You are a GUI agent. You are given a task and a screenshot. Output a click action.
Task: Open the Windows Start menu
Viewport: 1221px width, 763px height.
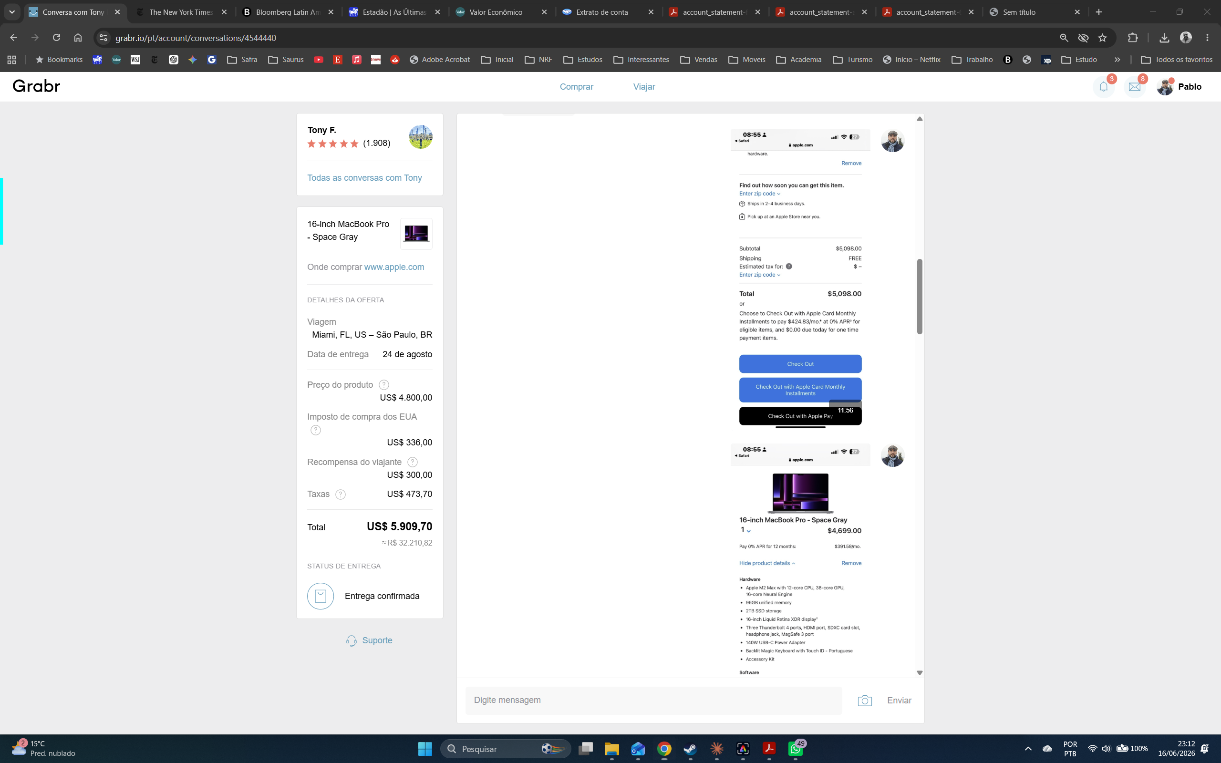pos(425,749)
